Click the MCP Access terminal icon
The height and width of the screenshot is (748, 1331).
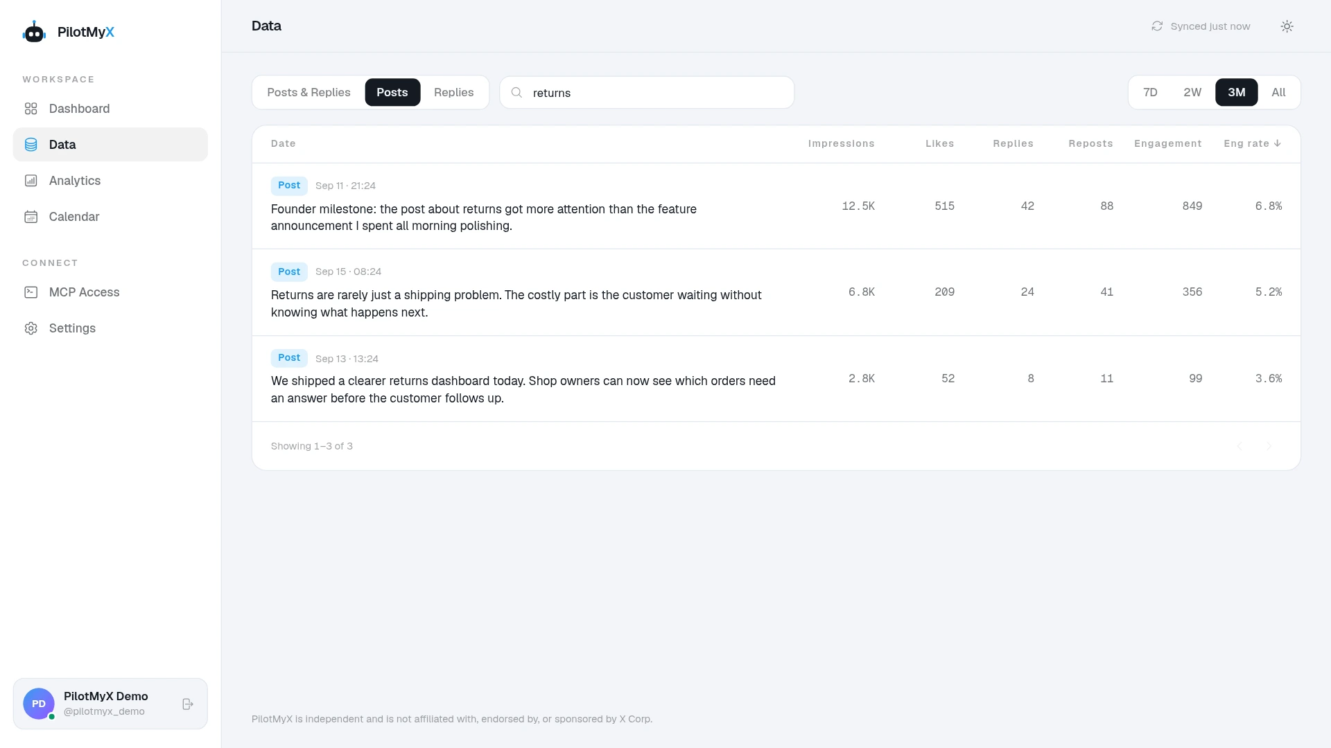pos(31,292)
